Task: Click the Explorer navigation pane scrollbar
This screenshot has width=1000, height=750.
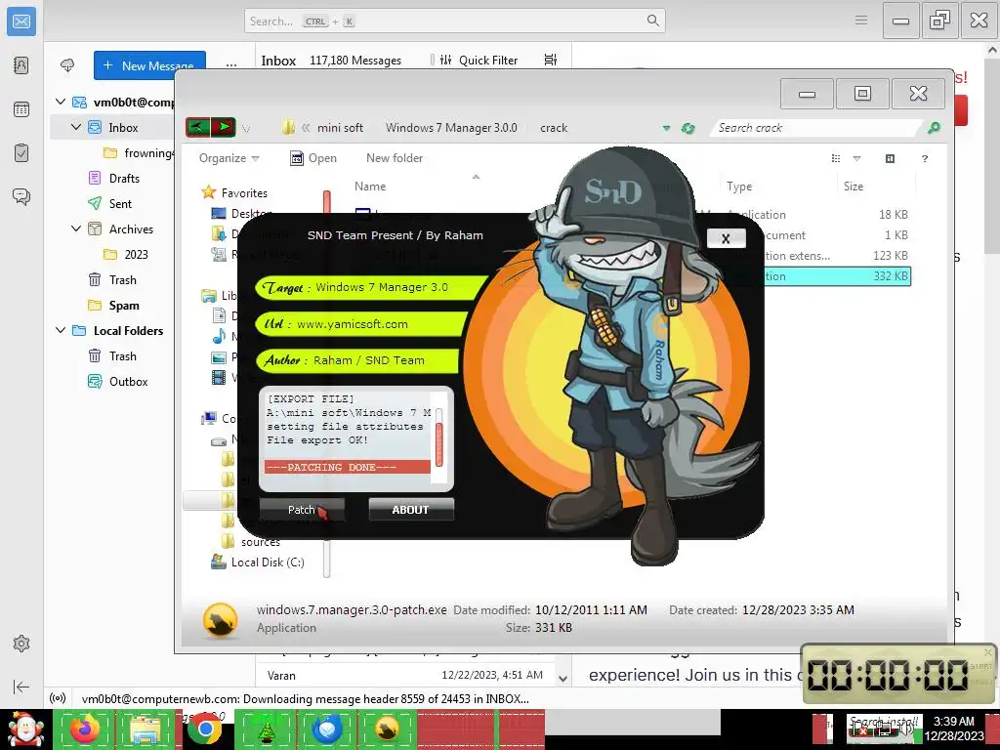Action: (x=327, y=383)
